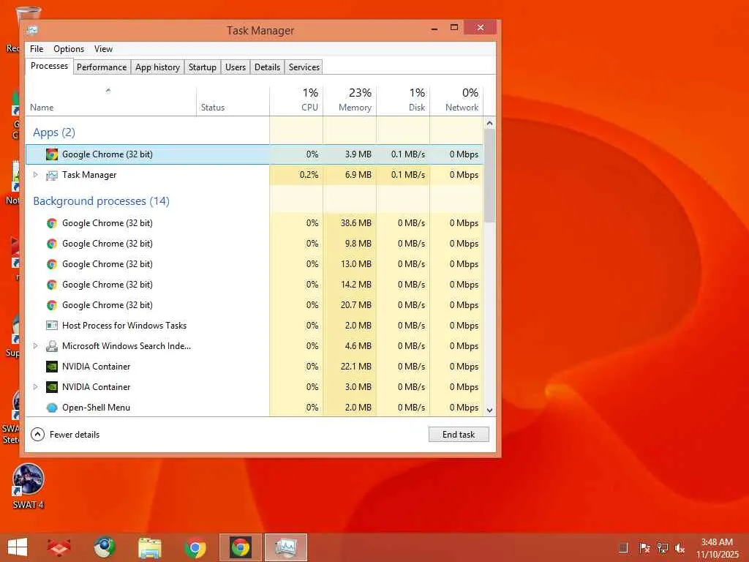Click NVIDIA Container icon in 22.1 MB row
Screen dimensions: 749x562
52,367
